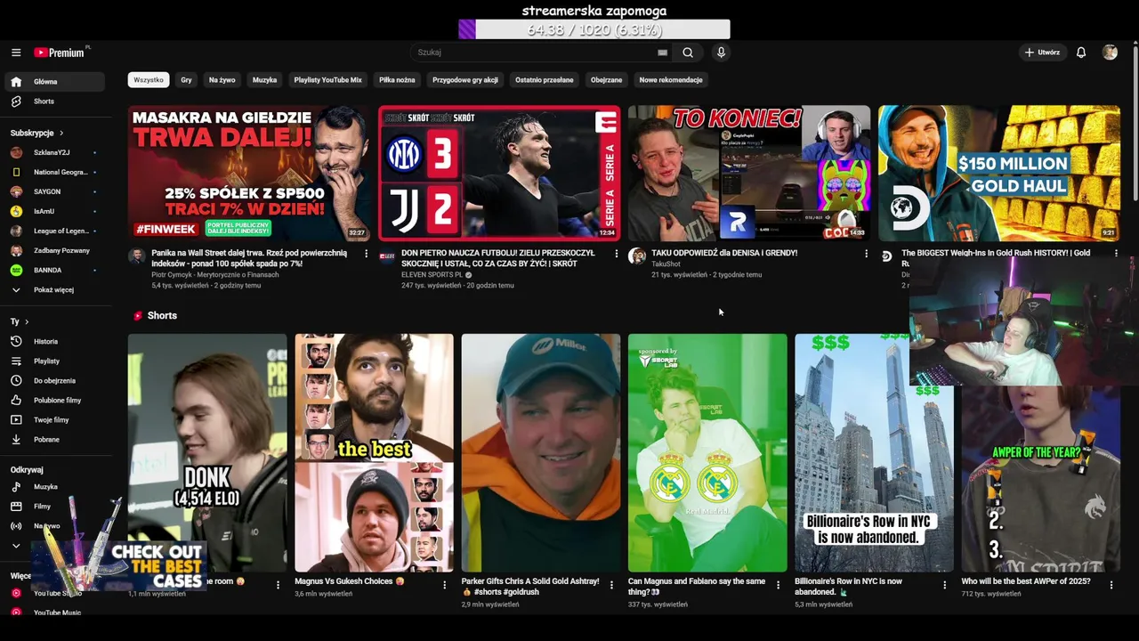
Task: Select the Gry filter chip
Action: coord(186,80)
